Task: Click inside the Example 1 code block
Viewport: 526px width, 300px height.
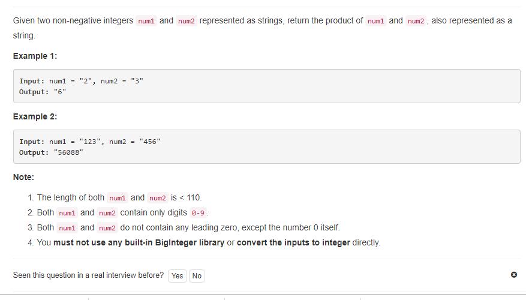Action: coord(266,86)
